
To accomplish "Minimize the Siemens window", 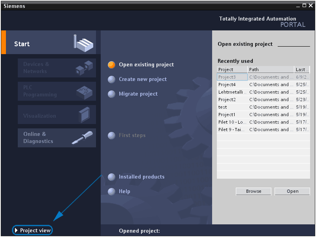I will coord(298,6).
